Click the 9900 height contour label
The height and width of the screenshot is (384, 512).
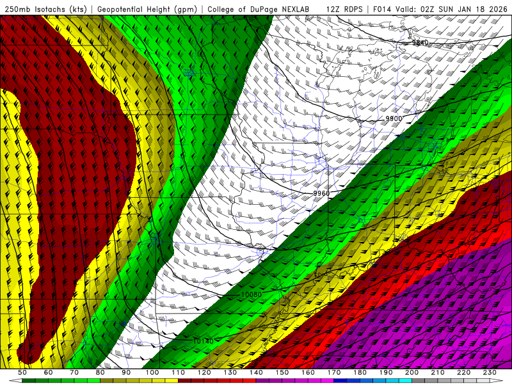pyautogui.click(x=394, y=118)
